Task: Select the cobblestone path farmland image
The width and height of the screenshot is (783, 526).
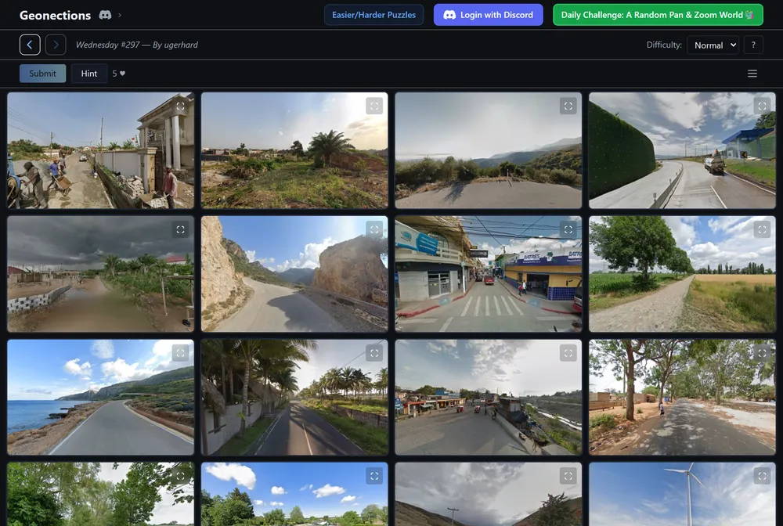Action: (682, 274)
